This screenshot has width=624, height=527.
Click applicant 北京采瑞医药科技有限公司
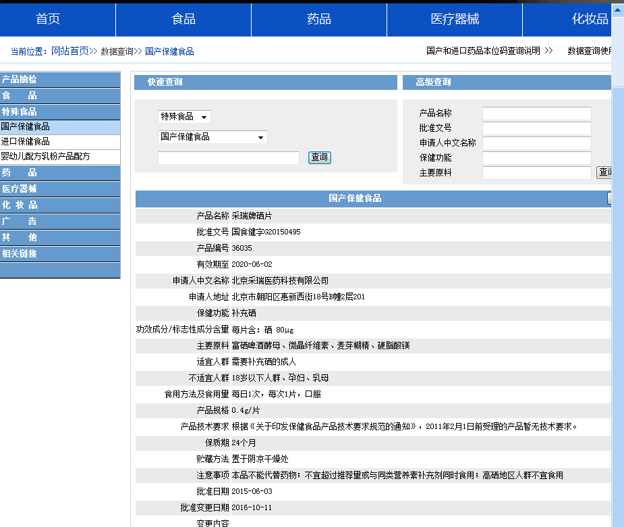(x=280, y=280)
